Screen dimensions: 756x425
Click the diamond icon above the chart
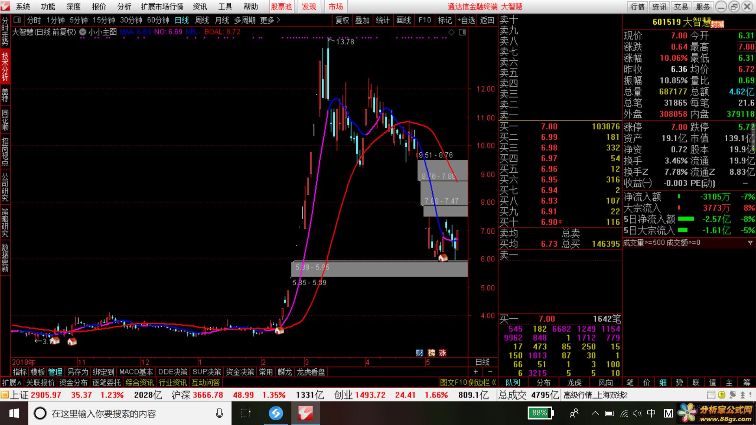click(452, 32)
